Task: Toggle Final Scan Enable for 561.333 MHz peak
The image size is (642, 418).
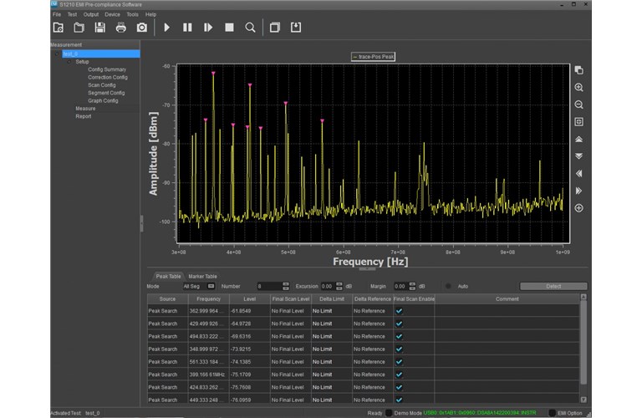Action: click(x=399, y=362)
